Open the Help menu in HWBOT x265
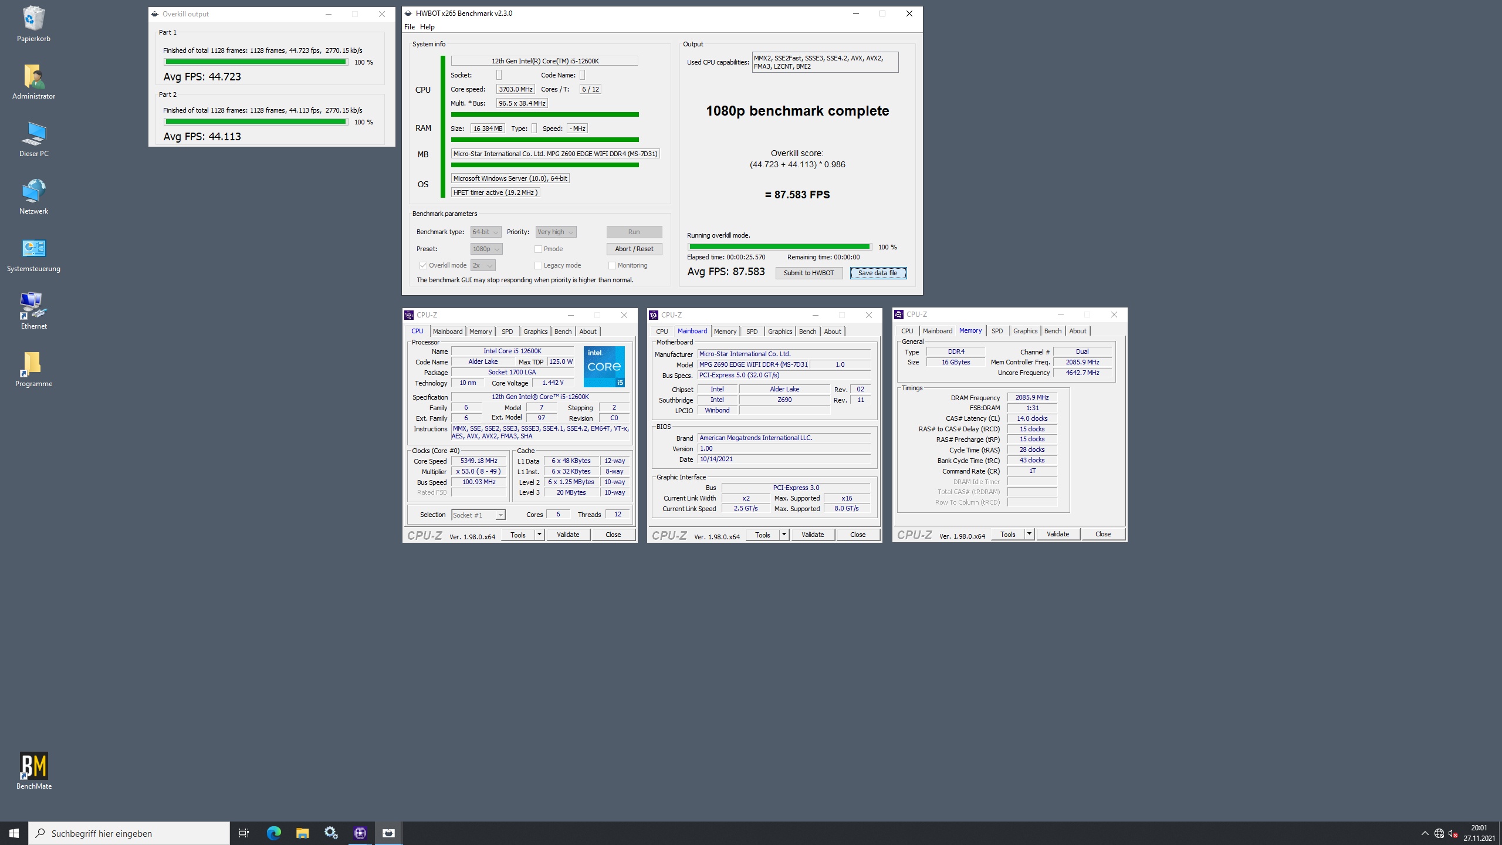The width and height of the screenshot is (1502, 845). pyautogui.click(x=427, y=27)
